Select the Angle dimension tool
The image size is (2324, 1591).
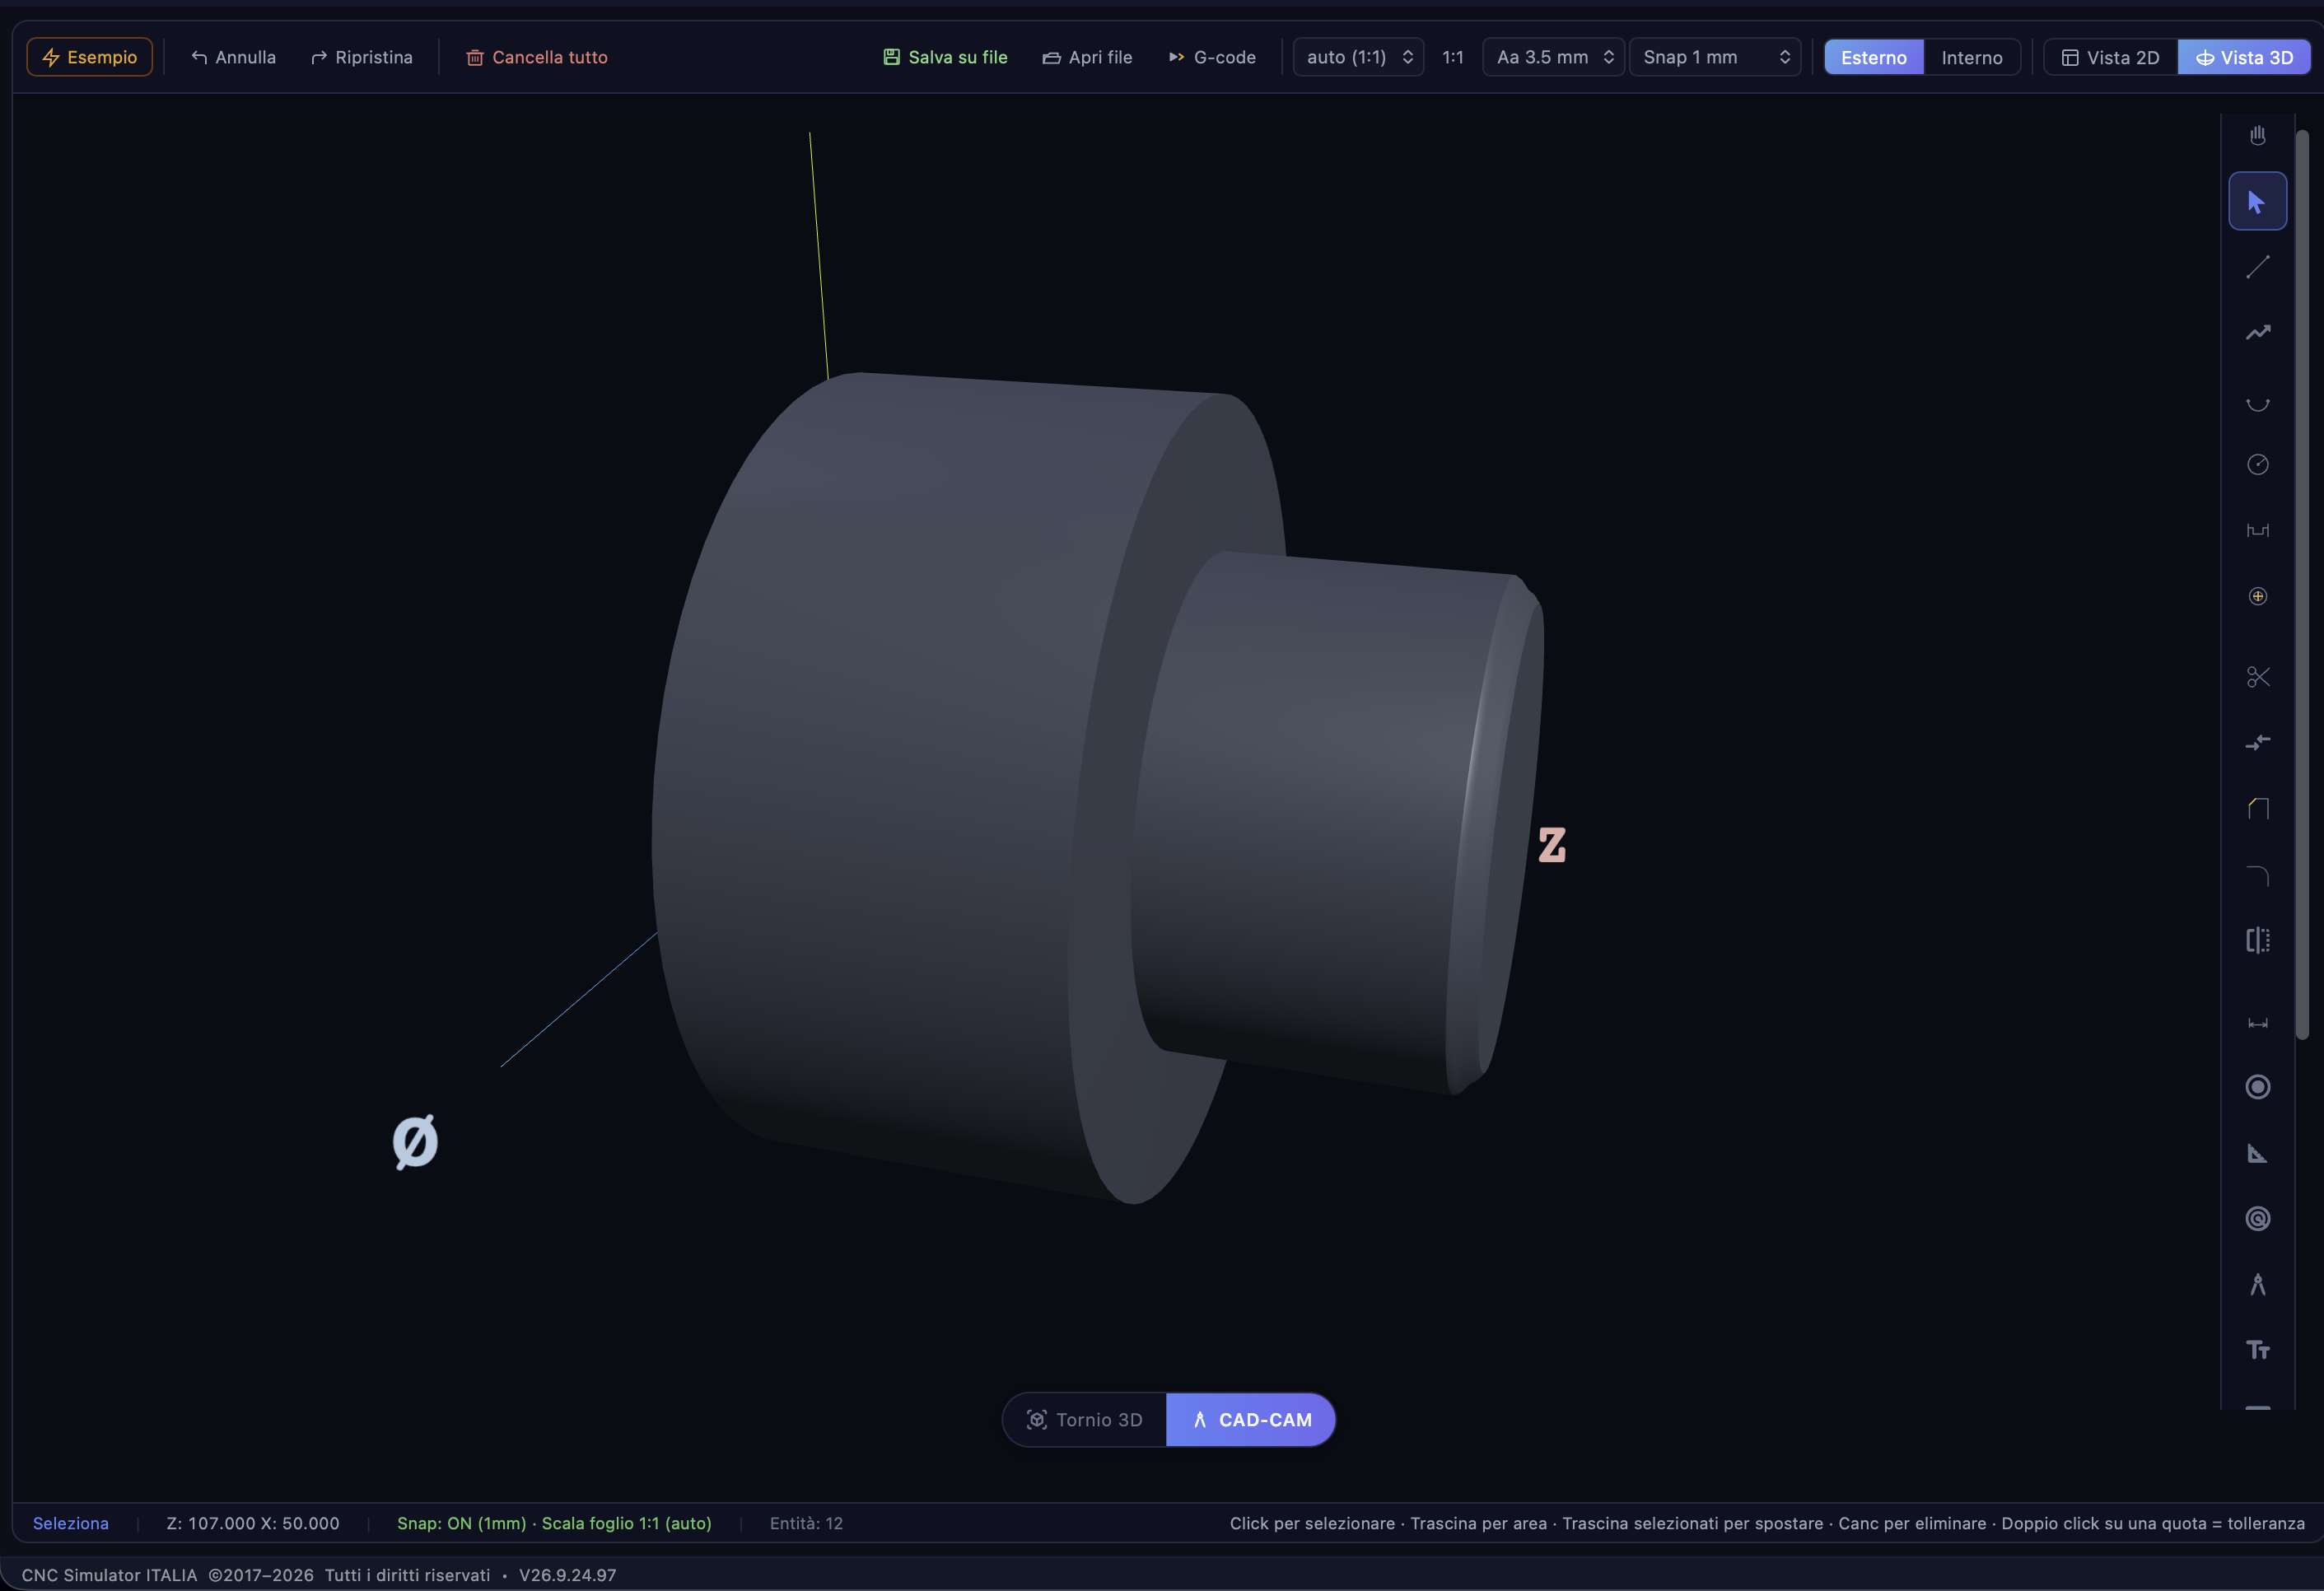click(x=2257, y=1153)
